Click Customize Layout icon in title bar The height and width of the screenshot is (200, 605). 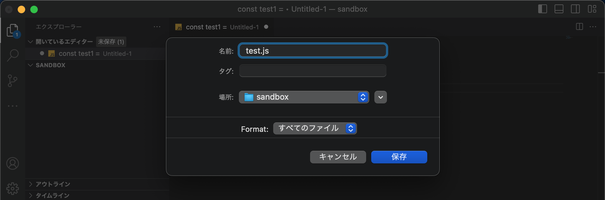592,9
